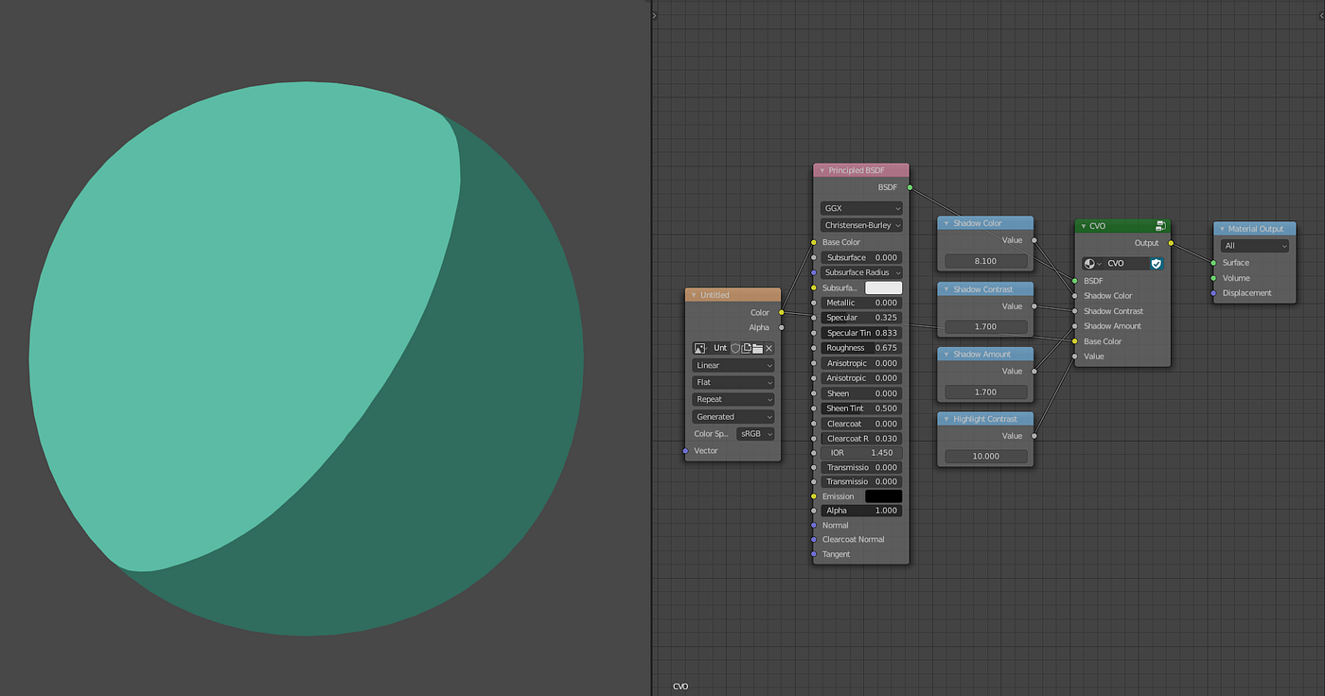Collapse the Untitled texture node header
Image resolution: width=1325 pixels, height=696 pixels.
[694, 294]
